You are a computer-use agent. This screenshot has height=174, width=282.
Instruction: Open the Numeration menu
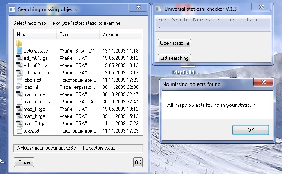pyautogui.click(x=206, y=20)
